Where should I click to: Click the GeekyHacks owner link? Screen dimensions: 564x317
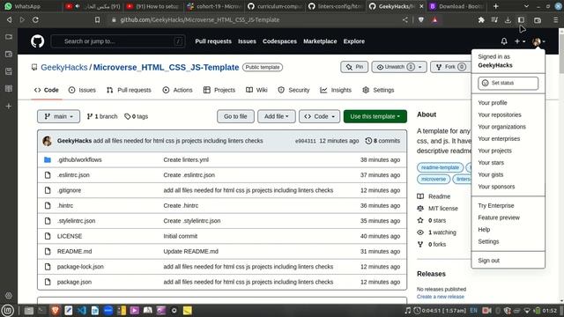[x=64, y=68]
